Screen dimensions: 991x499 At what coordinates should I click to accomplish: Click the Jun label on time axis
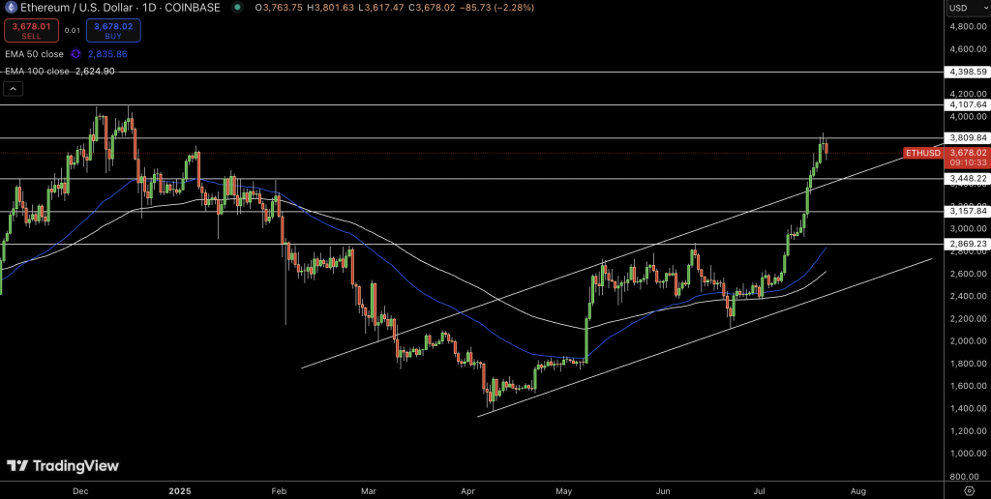coord(662,491)
